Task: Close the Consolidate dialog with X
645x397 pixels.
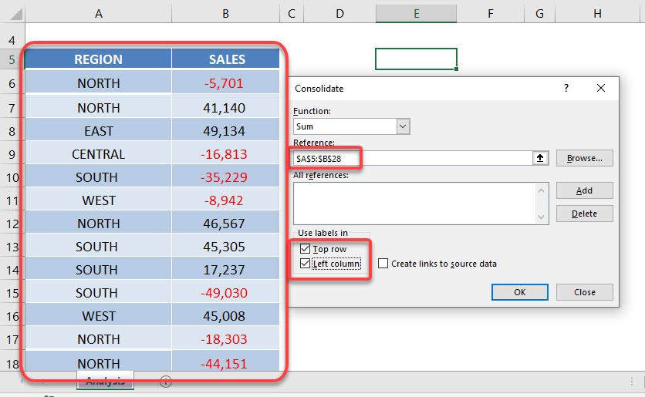Action: pos(600,88)
